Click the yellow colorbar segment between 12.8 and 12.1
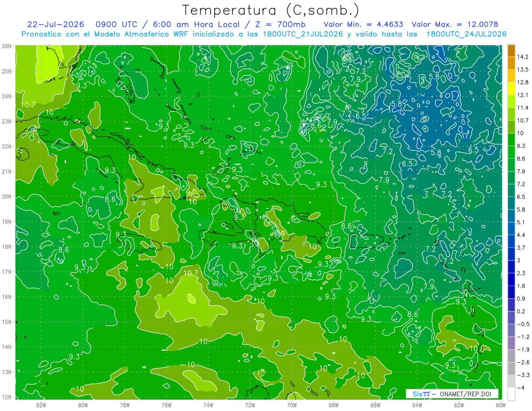Image resolution: width=532 pixels, height=411 pixels. tap(511, 89)
